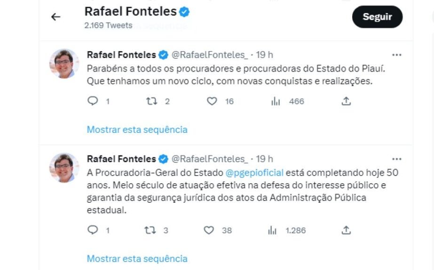Reply to the Parabéns procuradores tweet
This screenshot has height=270, width=434.
pos(93,101)
